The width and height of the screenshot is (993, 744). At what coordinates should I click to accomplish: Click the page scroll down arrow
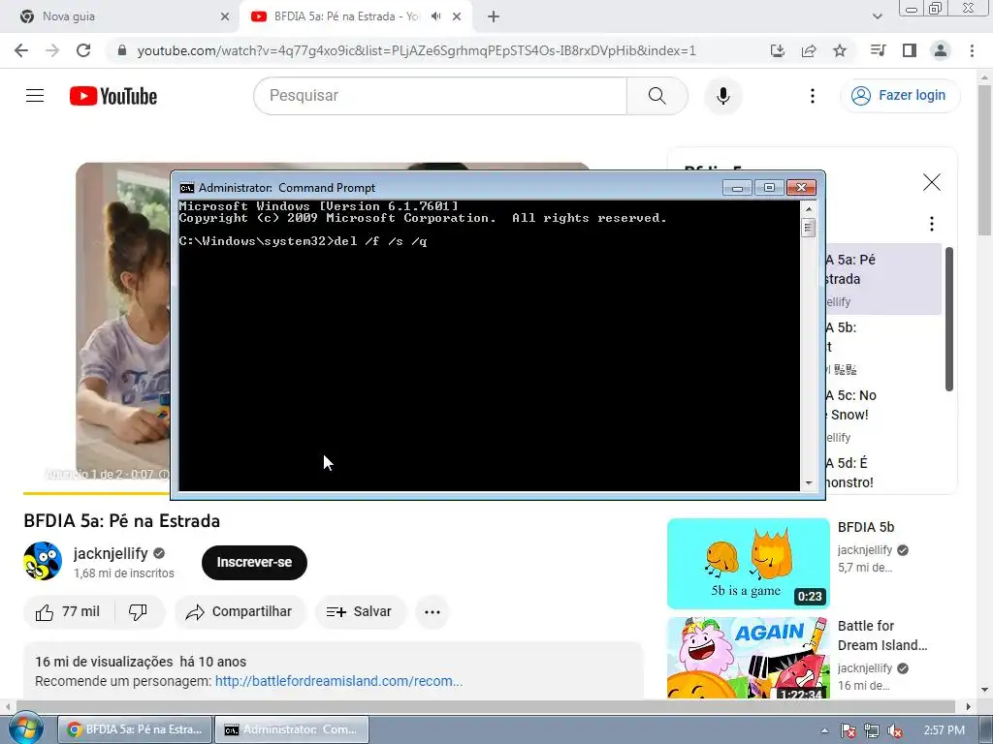point(985,690)
